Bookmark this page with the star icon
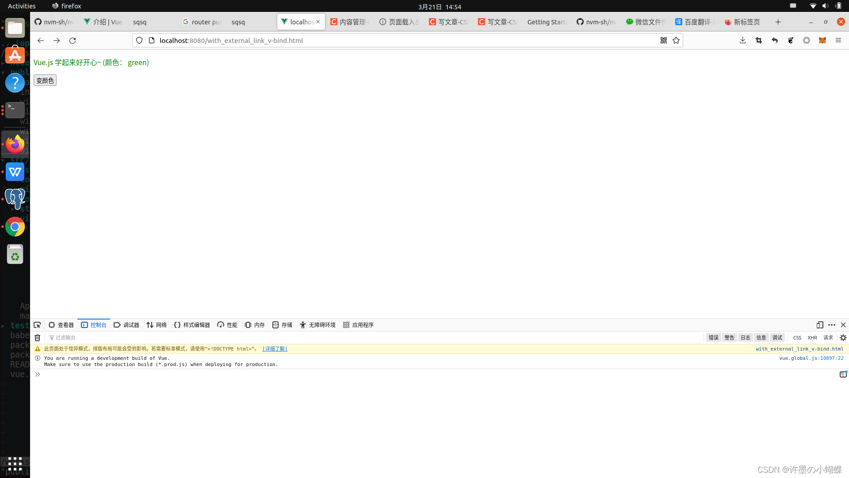The height and width of the screenshot is (478, 849). click(x=676, y=40)
